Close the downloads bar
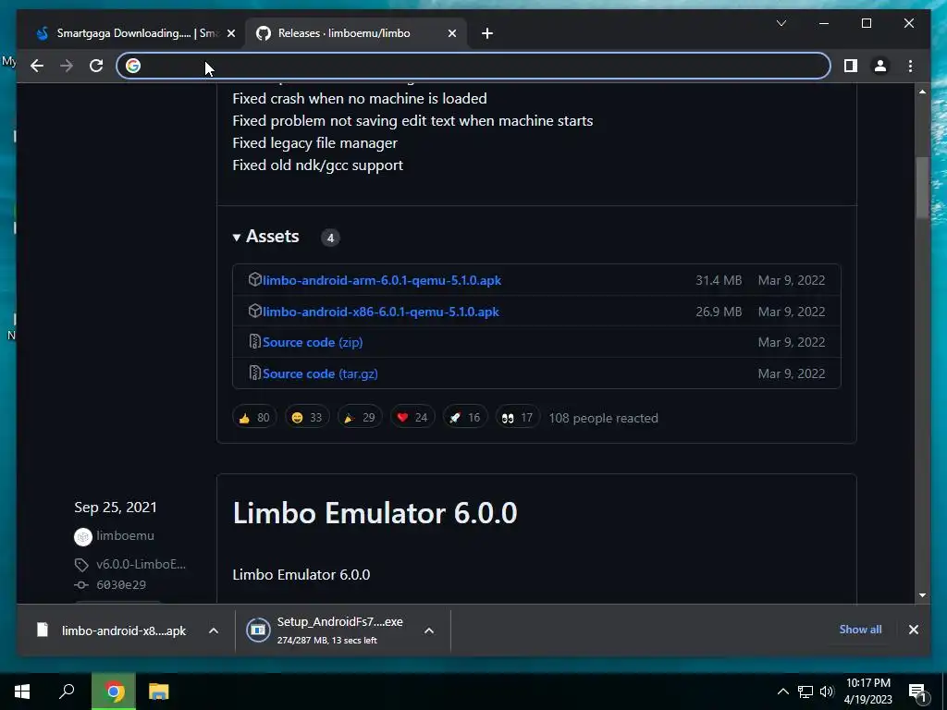947x710 pixels. [x=913, y=630]
